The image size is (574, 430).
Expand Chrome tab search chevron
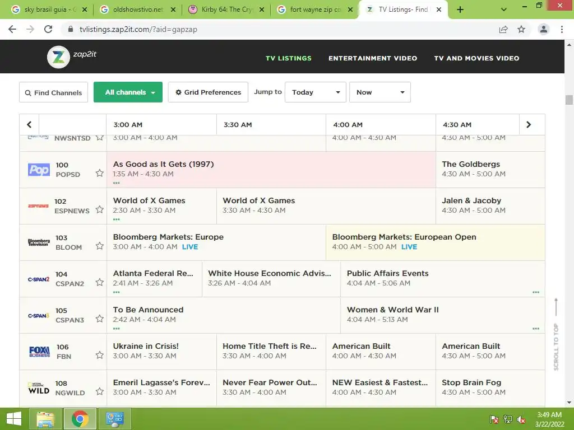click(504, 10)
